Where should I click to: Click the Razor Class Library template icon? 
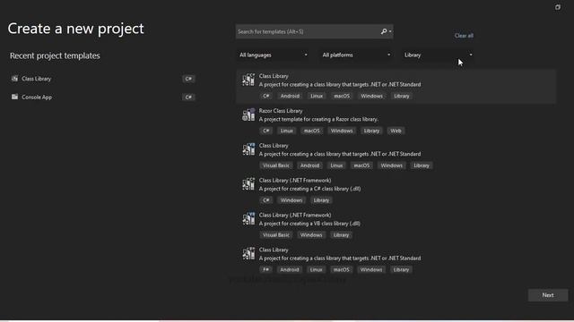click(248, 114)
